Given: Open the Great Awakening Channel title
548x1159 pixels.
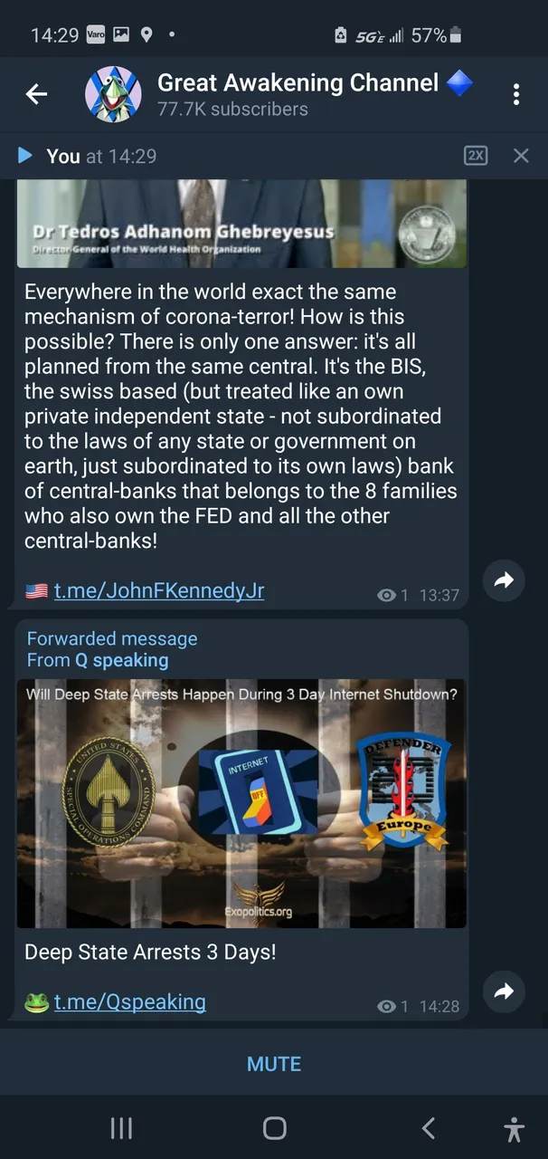Looking at the screenshot, I should tap(299, 82).
